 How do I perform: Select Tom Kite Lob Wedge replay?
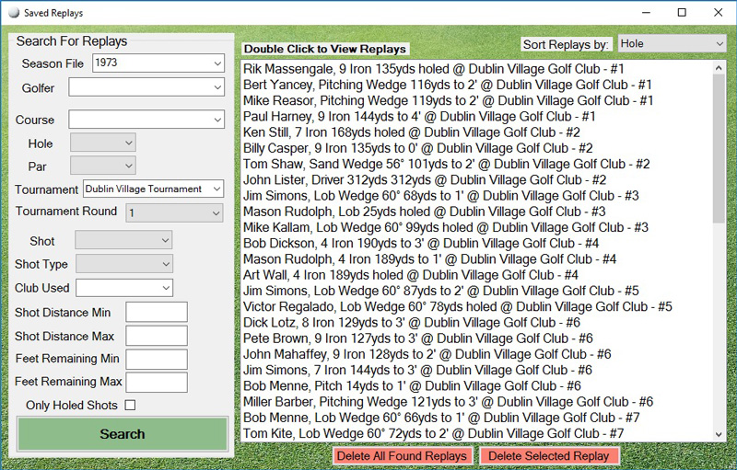[433, 433]
